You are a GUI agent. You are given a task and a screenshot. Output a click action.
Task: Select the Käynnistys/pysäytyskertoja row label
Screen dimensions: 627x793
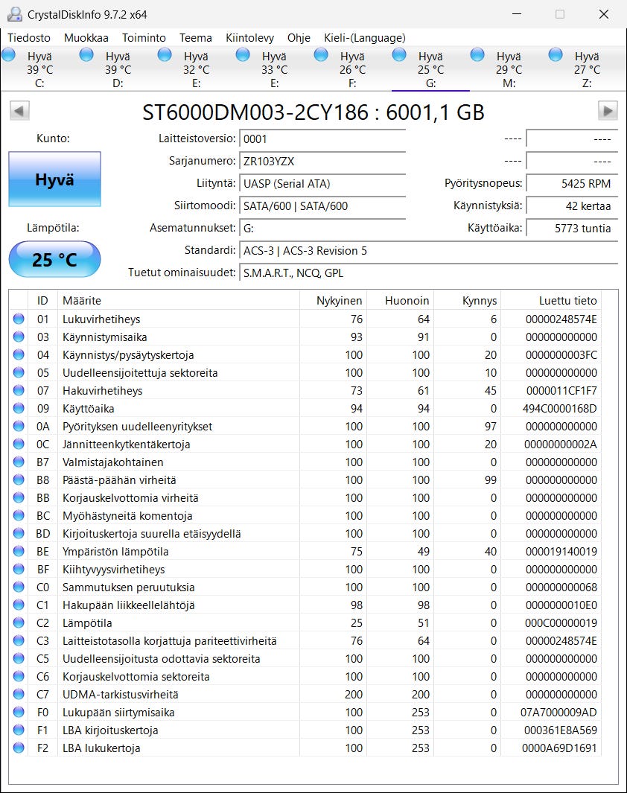(x=128, y=355)
